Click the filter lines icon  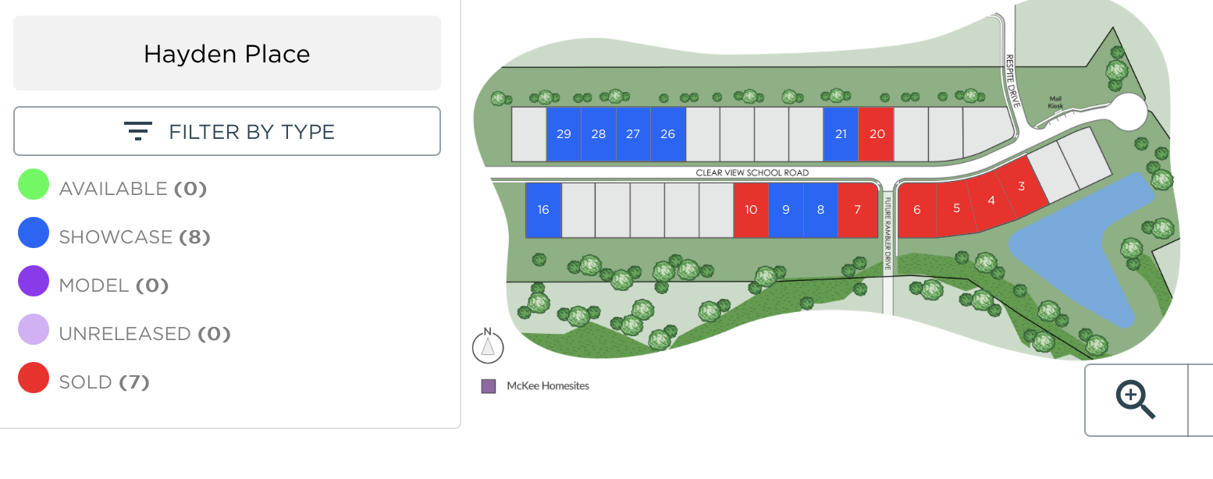(138, 131)
